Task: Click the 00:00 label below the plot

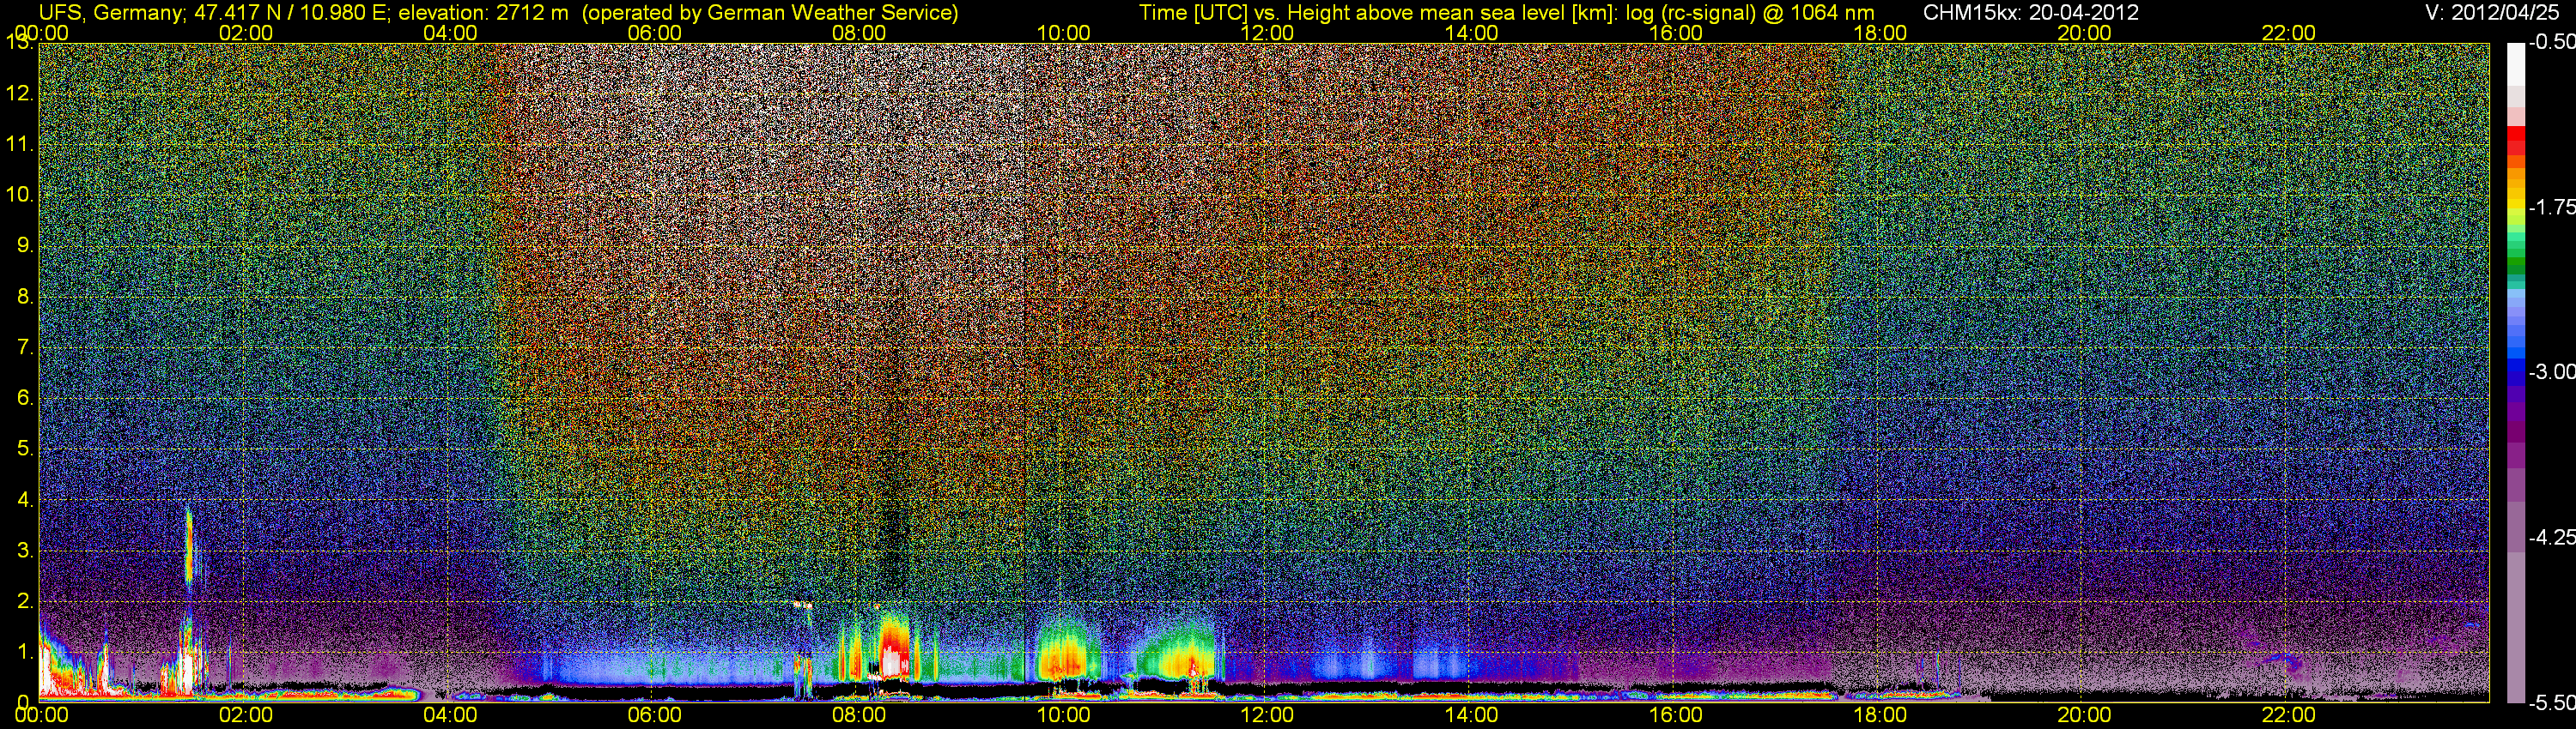Action: (42, 715)
